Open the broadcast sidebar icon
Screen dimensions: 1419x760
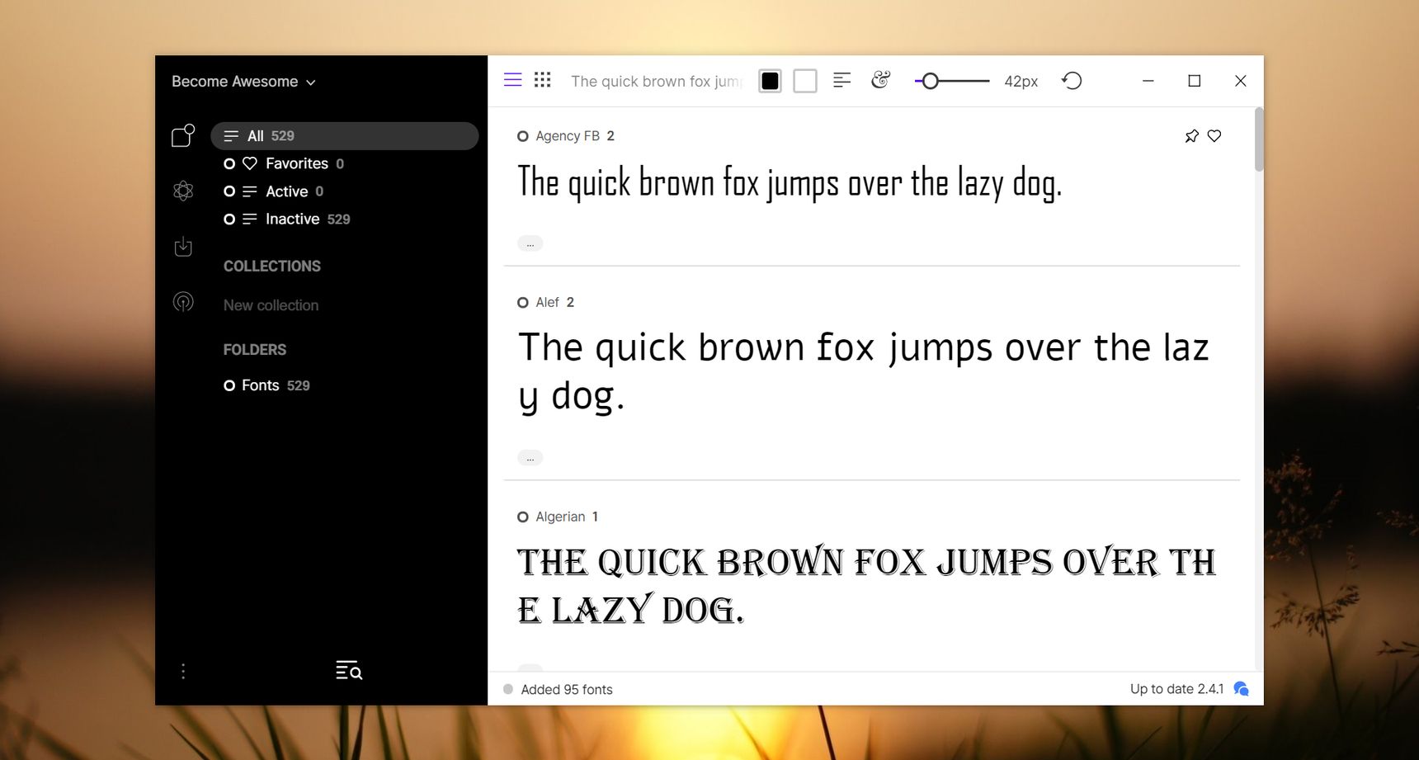pyautogui.click(x=183, y=302)
